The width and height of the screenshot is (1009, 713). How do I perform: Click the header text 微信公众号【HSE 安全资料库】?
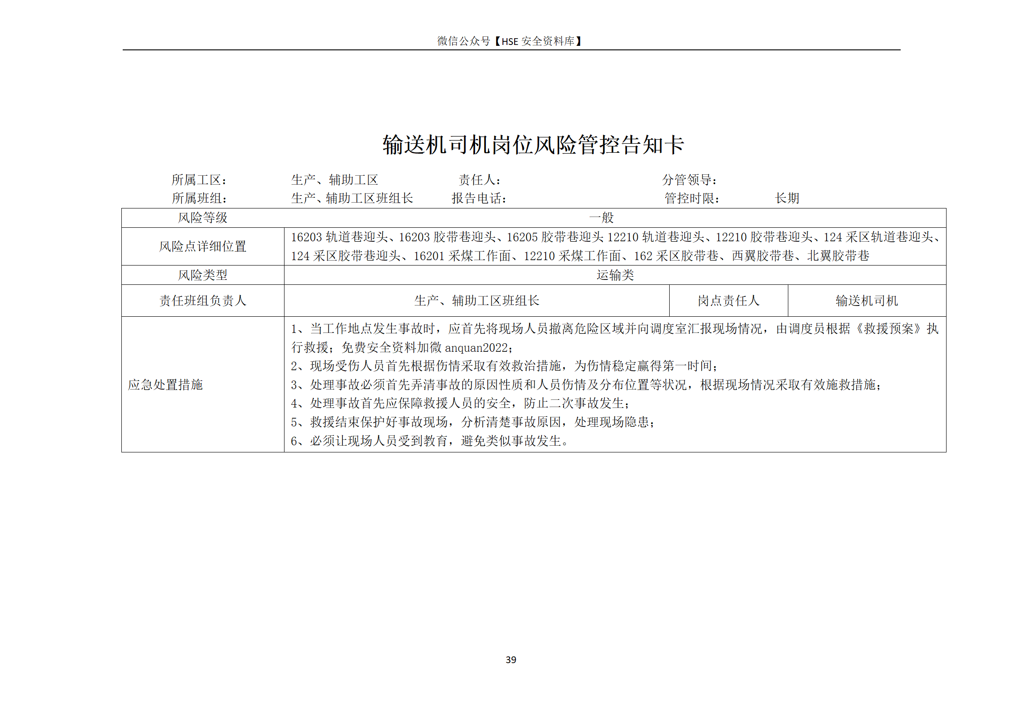(510, 41)
